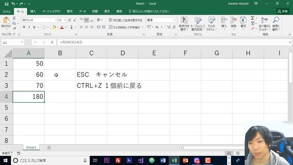The width and height of the screenshot is (293, 165).
Task: Open the number format dropdown
Action: coord(174,20)
